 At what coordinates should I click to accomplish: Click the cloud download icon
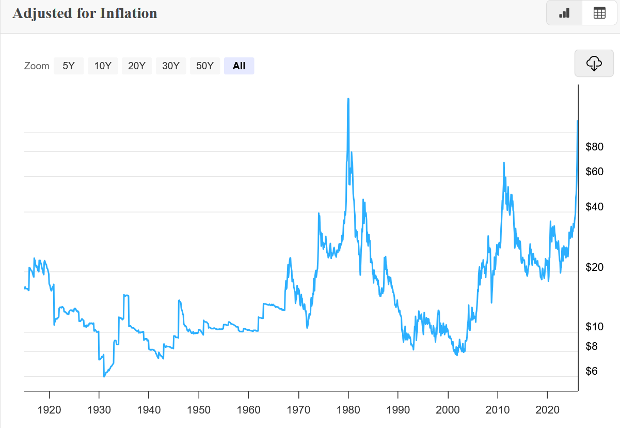pos(594,64)
